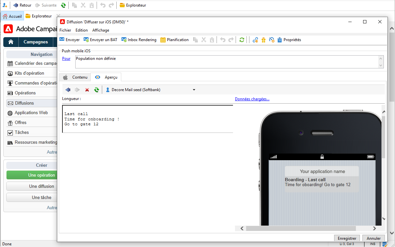Open the Decore Mail seed dropdown

click(x=194, y=90)
